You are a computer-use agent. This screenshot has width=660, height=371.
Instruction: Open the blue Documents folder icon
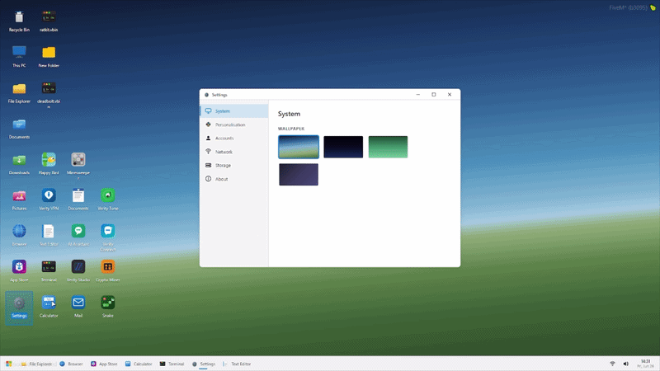point(19,129)
